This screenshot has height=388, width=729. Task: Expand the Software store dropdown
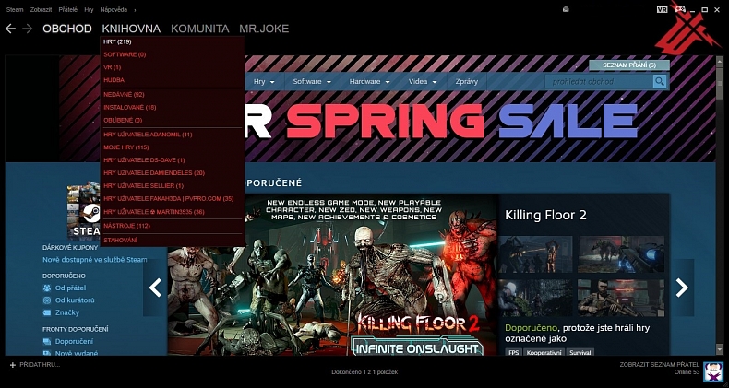click(312, 82)
